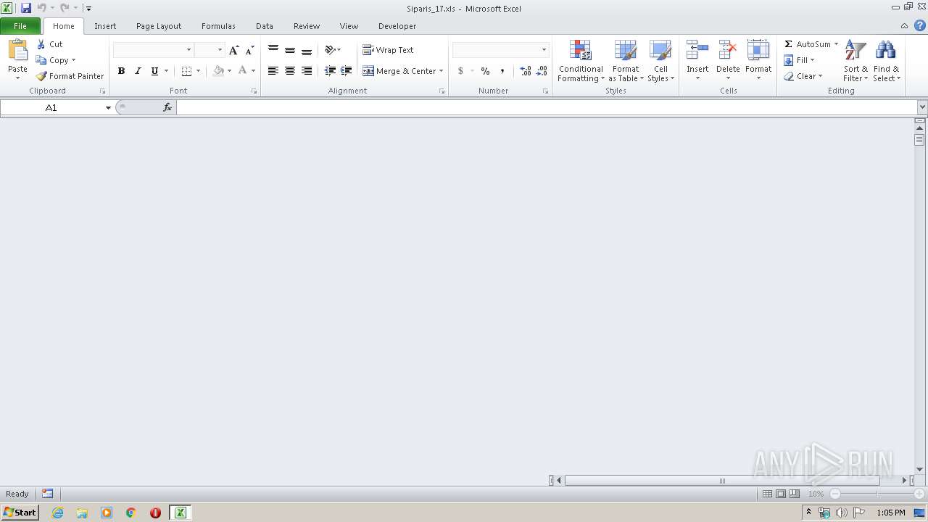Click the Insert cells icon

click(697, 50)
